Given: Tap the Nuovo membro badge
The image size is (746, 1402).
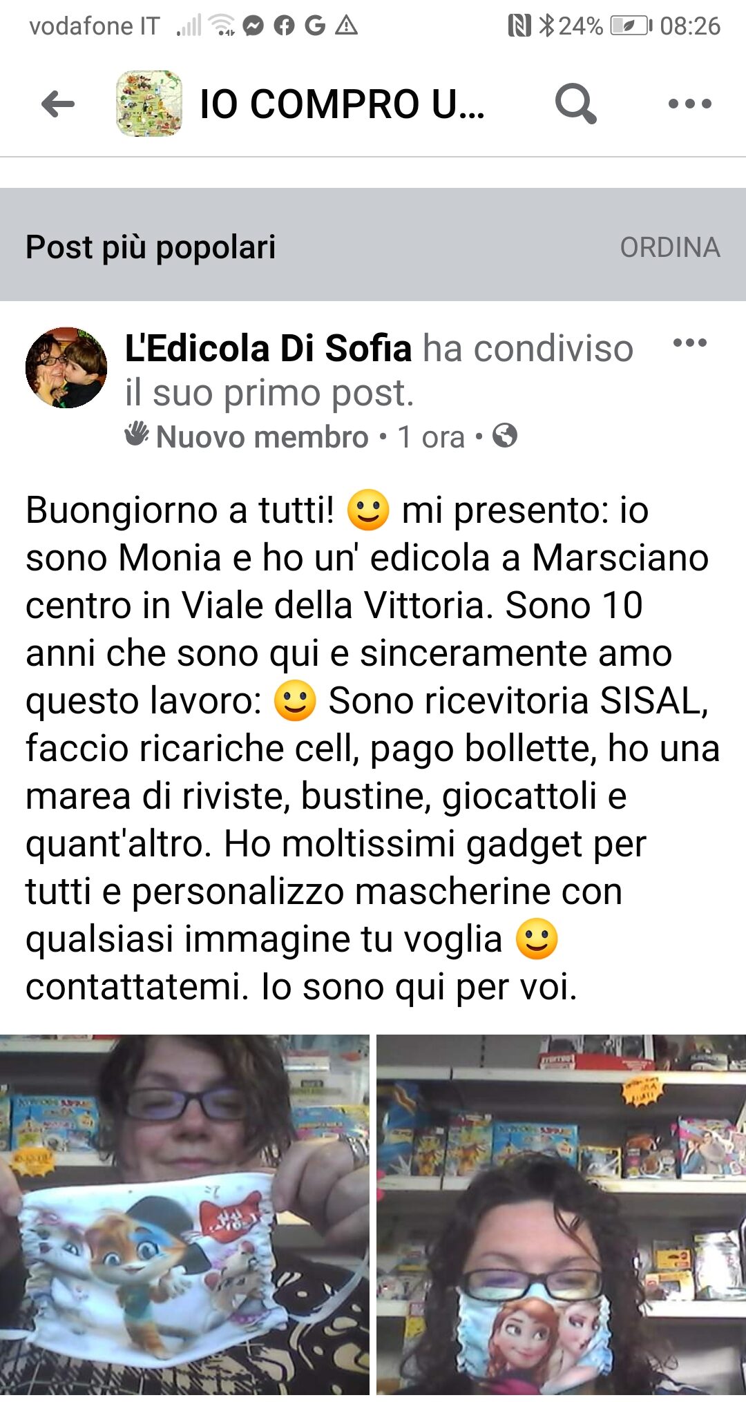Looking at the screenshot, I should (x=247, y=436).
